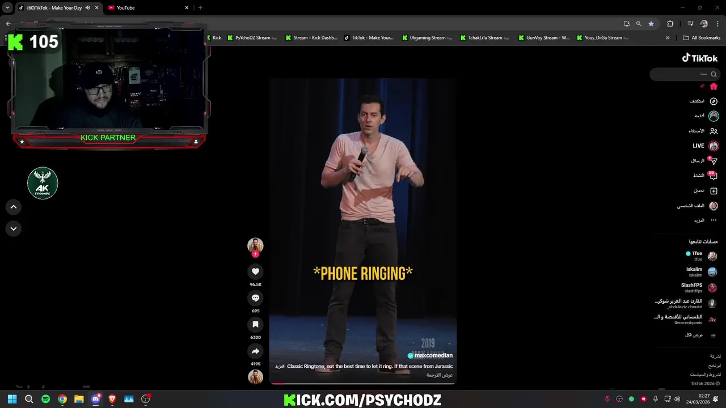Open the TchakLiTa Stream bookmark

point(485,38)
